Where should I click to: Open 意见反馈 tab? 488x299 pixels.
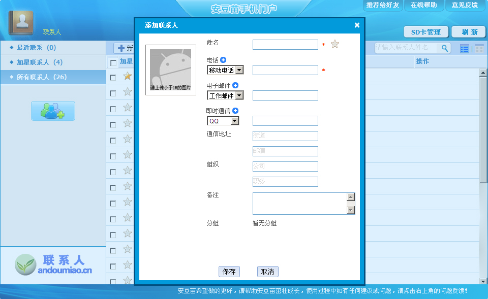point(465,5)
